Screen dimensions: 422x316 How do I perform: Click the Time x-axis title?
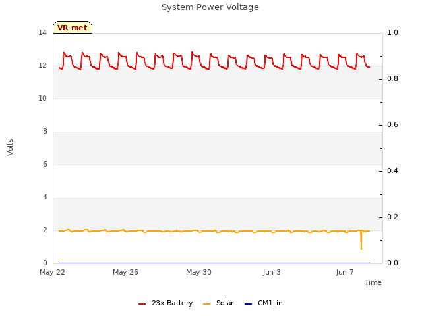tap(373, 282)
